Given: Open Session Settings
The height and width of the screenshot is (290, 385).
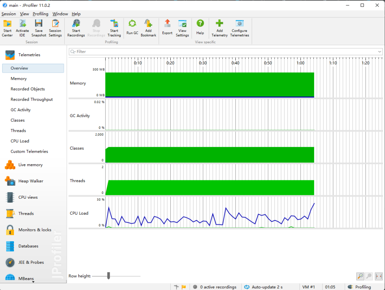Looking at the screenshot, I should 55,28.
